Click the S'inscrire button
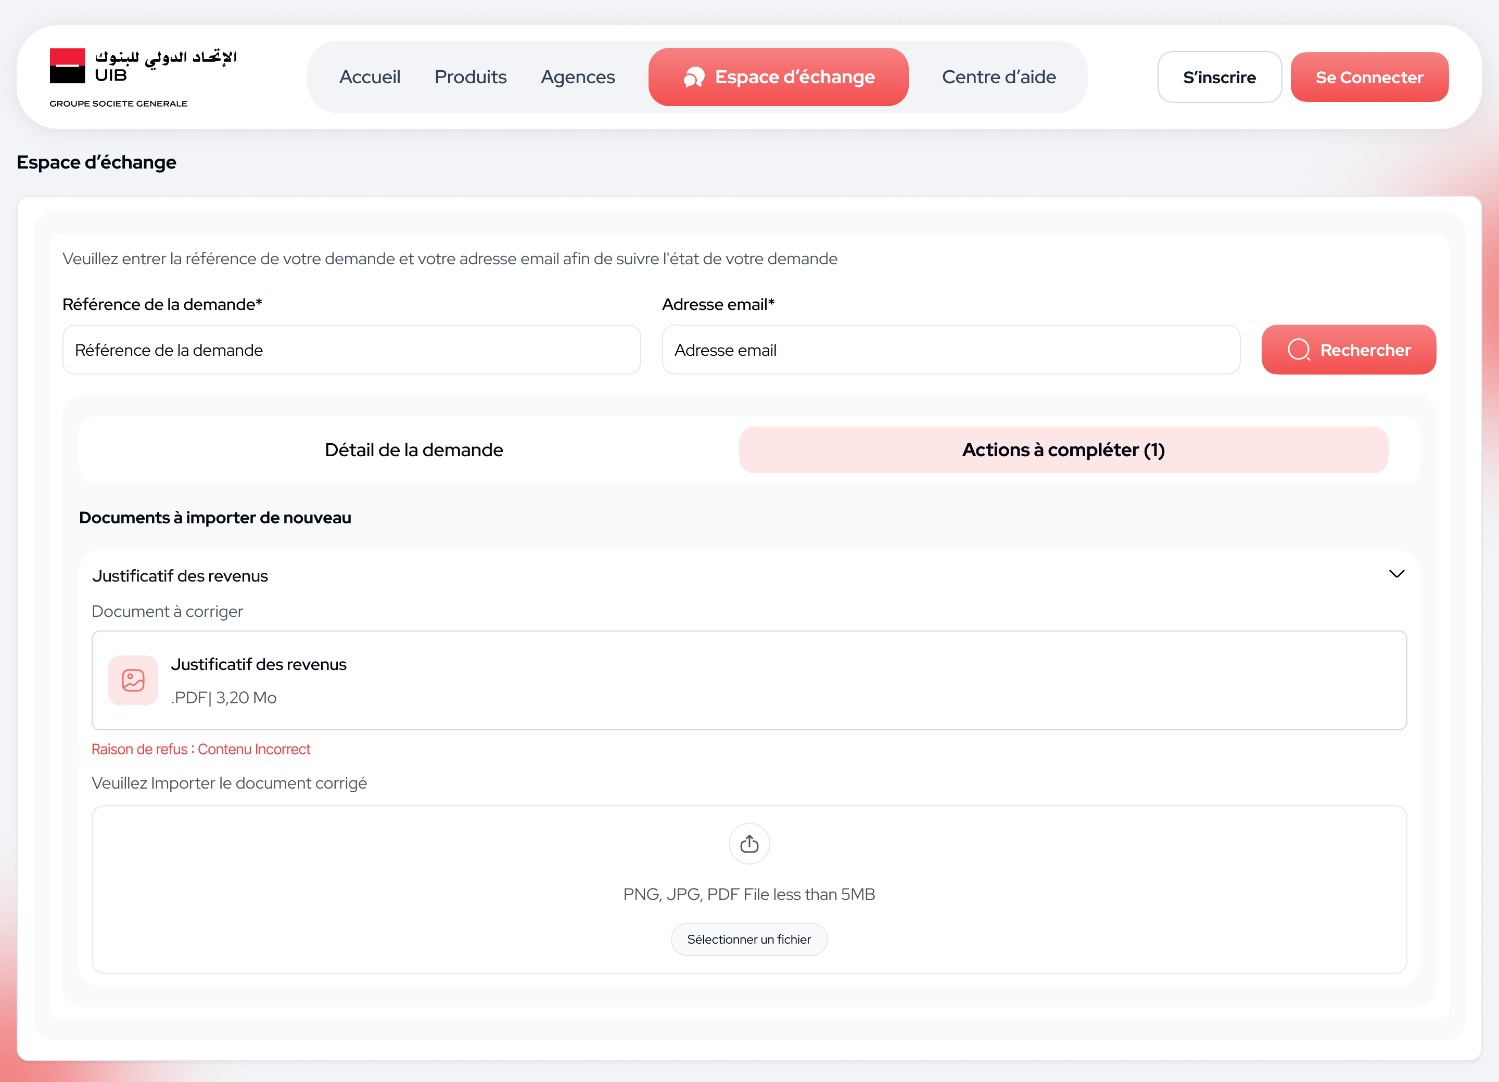This screenshot has width=1499, height=1082. (x=1219, y=78)
